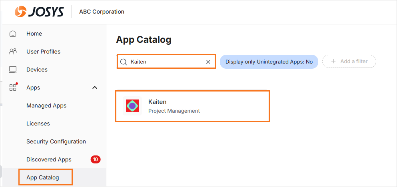Click Project Management category text
397x187 pixels.
coord(174,111)
